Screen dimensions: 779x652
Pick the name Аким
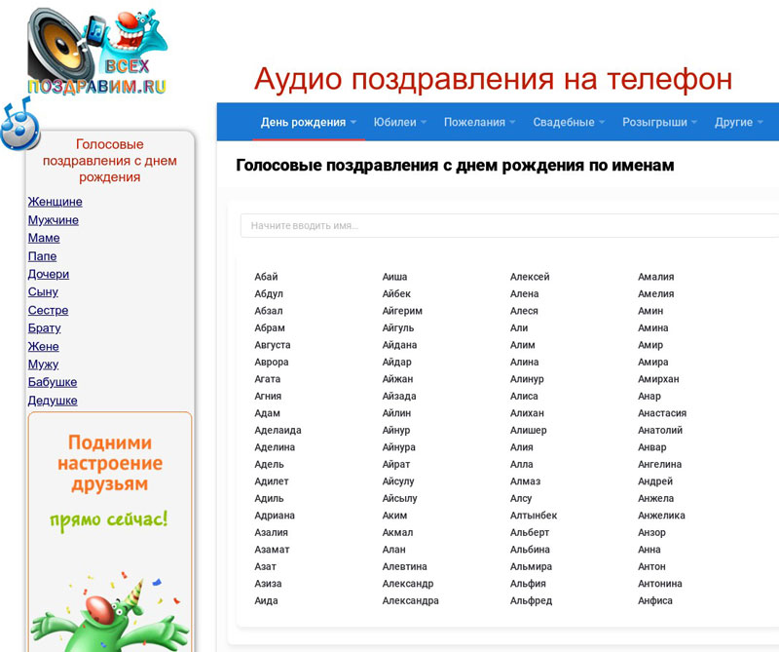point(394,516)
